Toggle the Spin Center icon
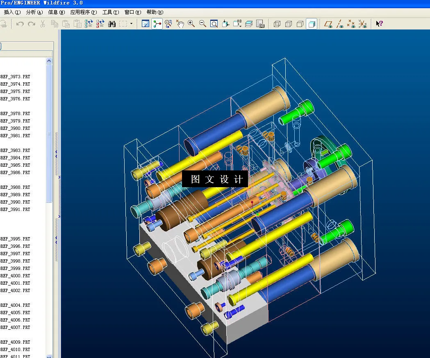430x358 pixels. tap(157, 24)
